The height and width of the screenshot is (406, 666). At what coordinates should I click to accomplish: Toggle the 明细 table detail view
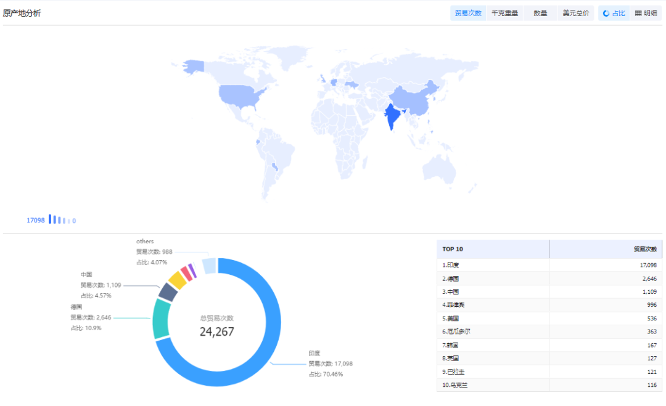click(646, 13)
